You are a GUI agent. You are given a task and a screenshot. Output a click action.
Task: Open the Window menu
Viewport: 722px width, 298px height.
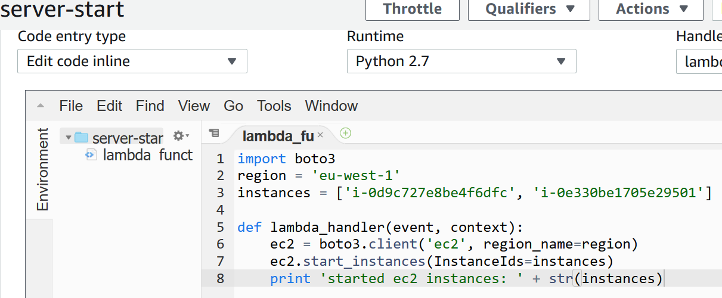(x=331, y=106)
